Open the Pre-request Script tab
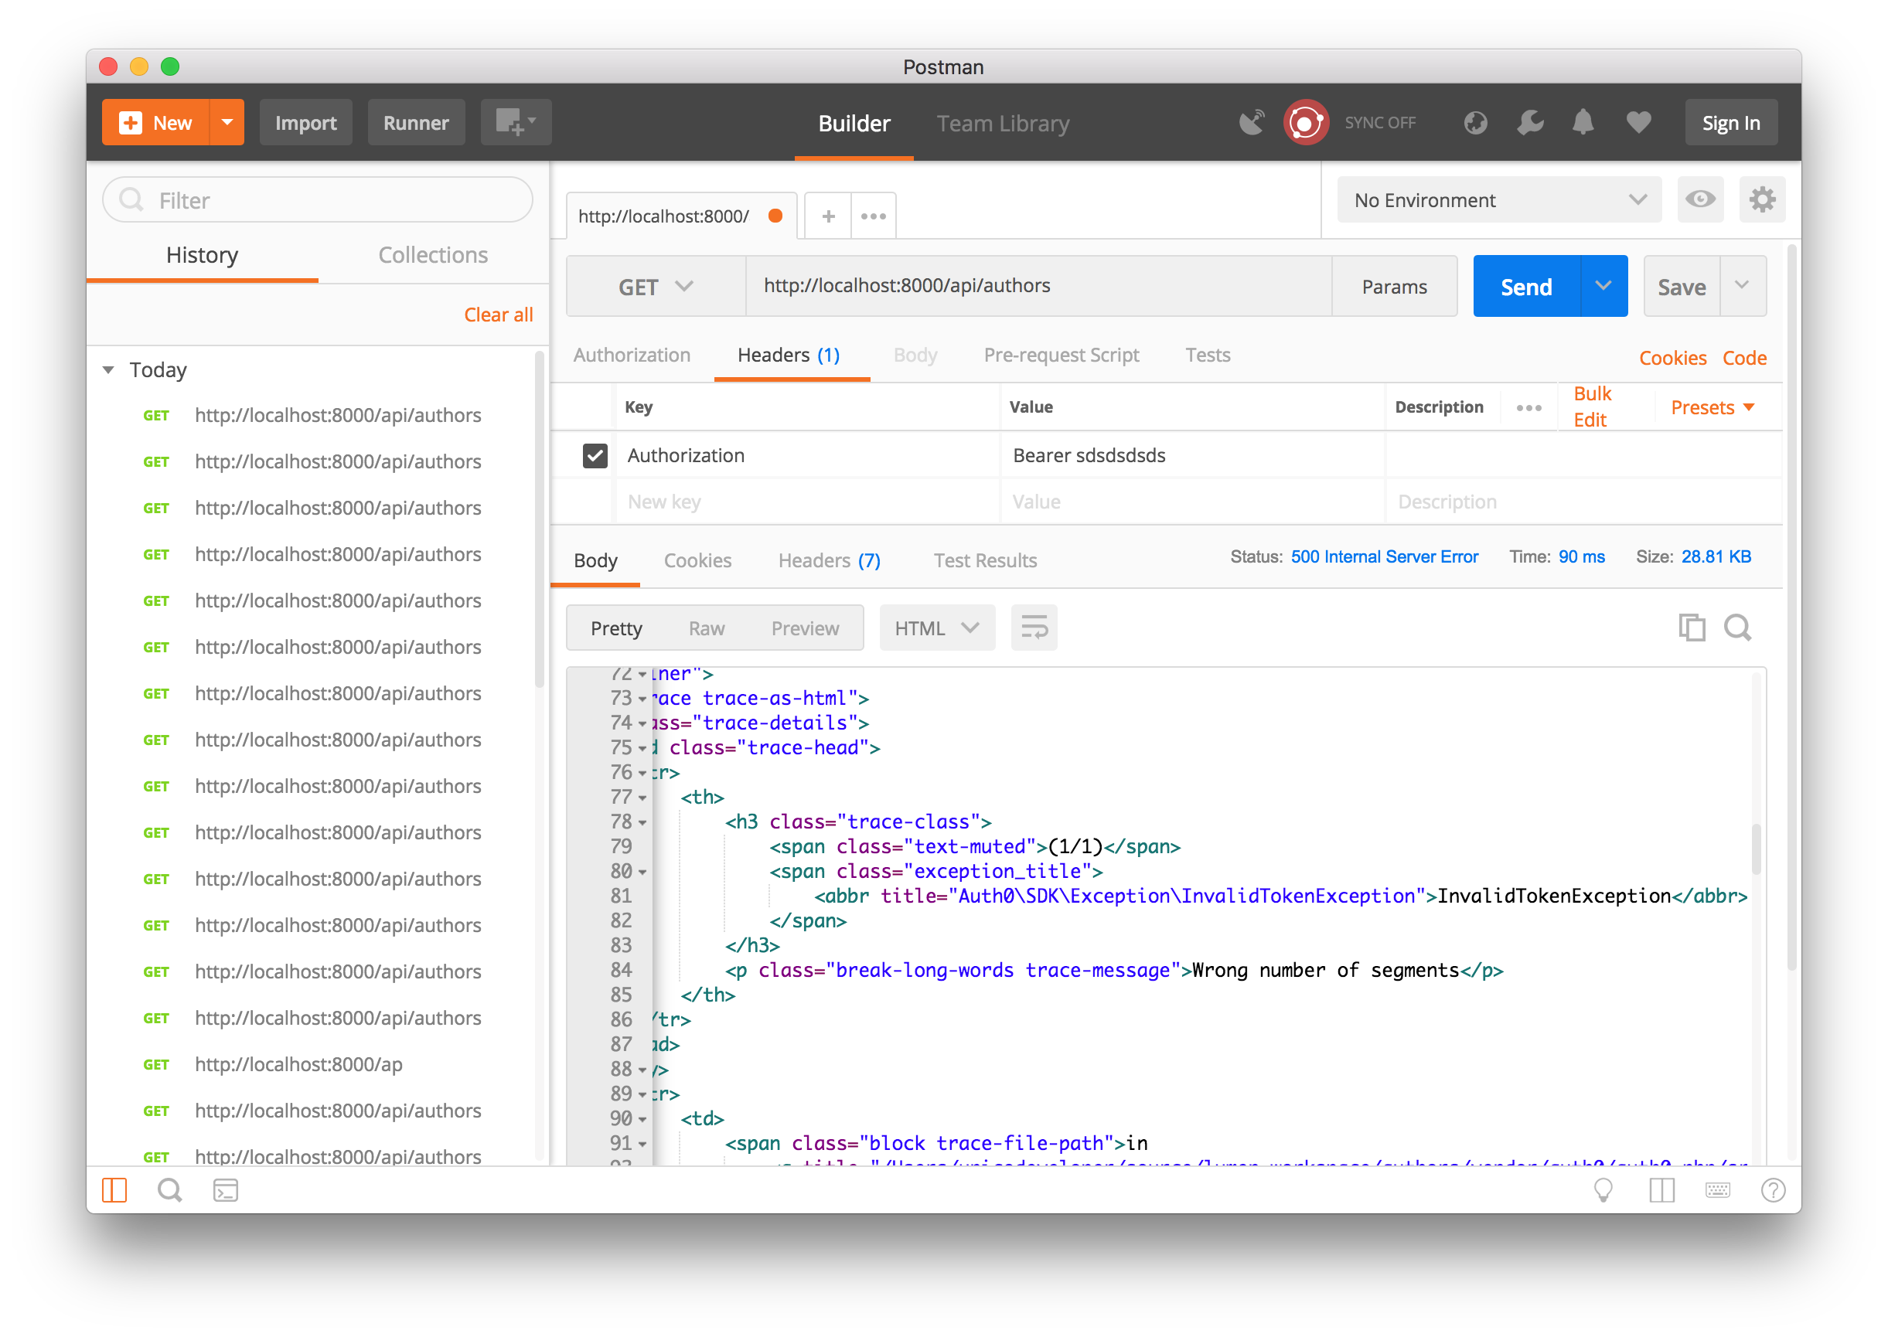Screen dimensions: 1888x1337 [1061, 355]
